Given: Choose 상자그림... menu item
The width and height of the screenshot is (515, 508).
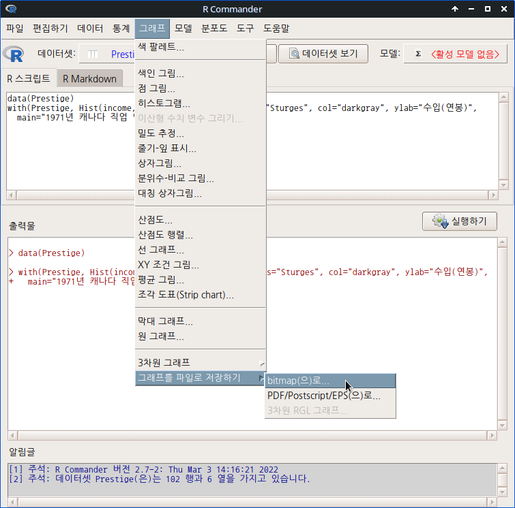Looking at the screenshot, I should tap(200, 163).
